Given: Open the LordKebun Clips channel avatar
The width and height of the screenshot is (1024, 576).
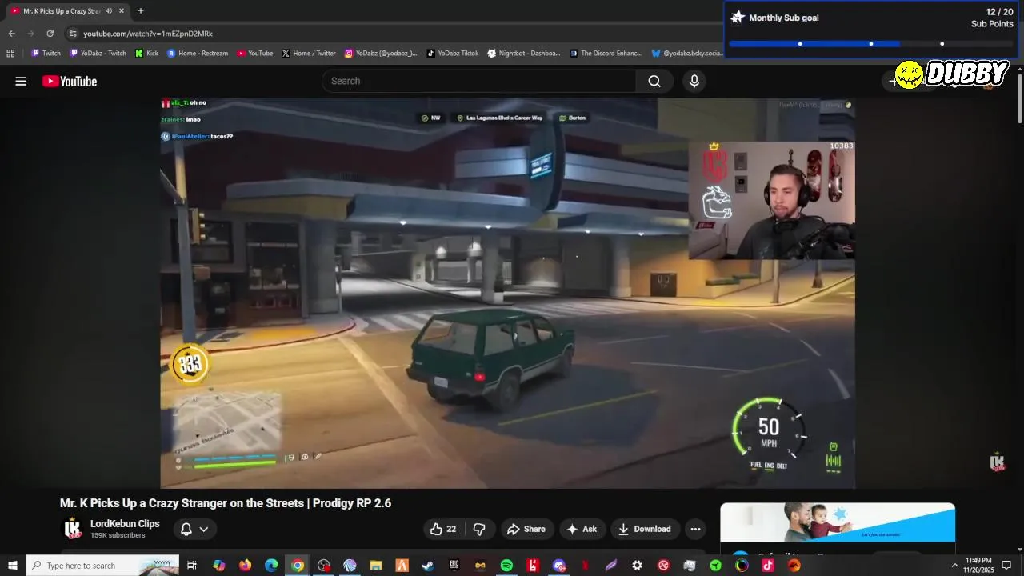Looking at the screenshot, I should pos(73,528).
